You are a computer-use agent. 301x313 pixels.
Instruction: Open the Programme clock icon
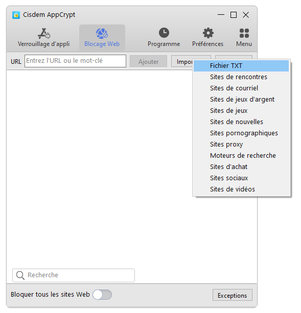[164, 33]
